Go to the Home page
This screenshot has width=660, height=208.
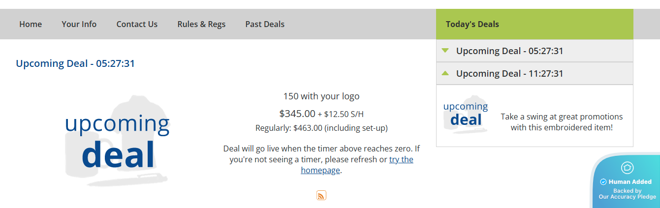(31, 24)
